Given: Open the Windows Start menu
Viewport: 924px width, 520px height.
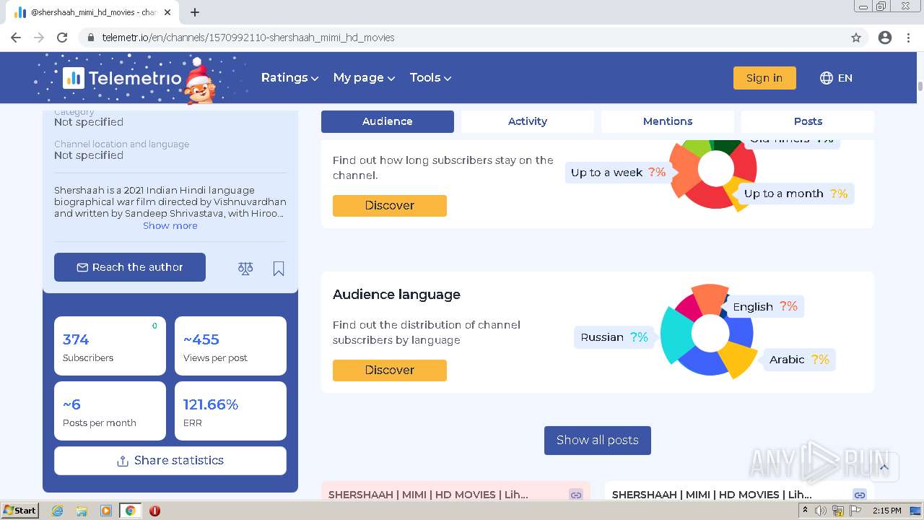Looking at the screenshot, I should (19, 511).
